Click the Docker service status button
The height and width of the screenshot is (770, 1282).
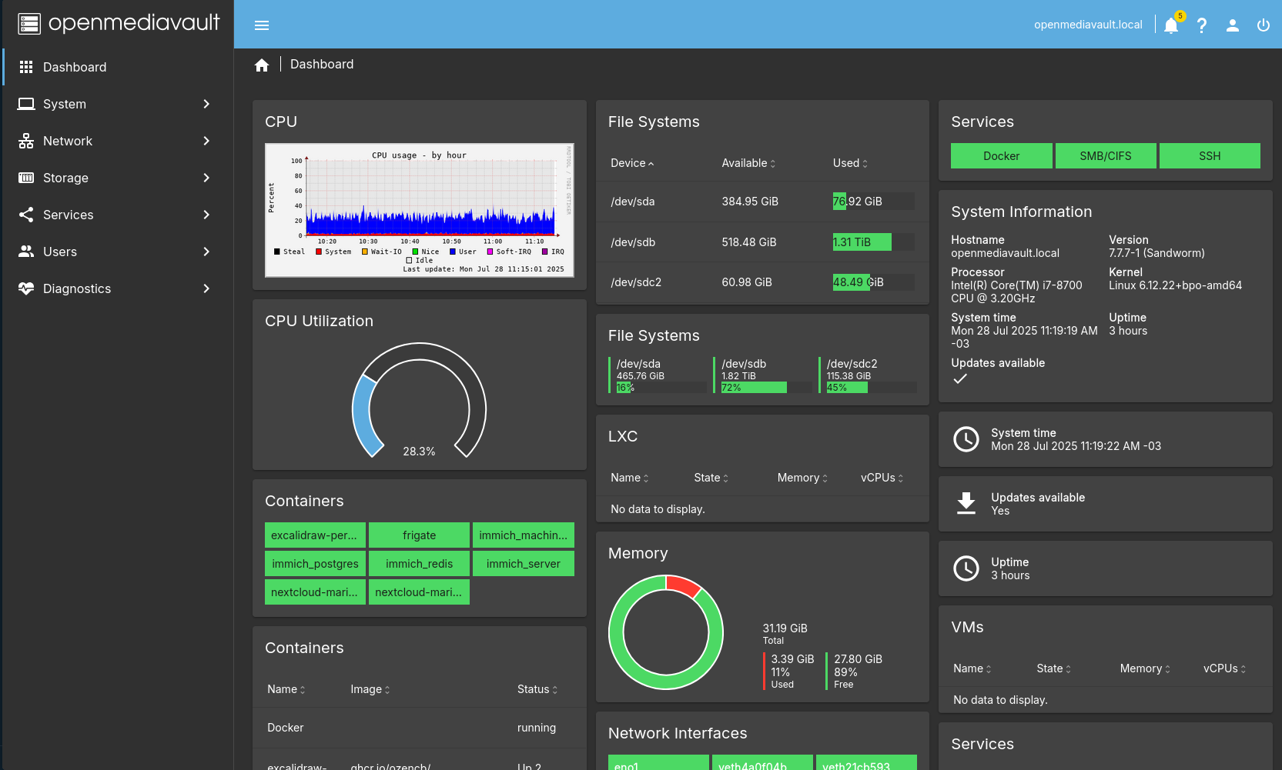(1001, 155)
